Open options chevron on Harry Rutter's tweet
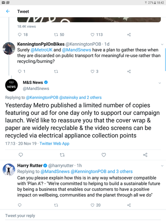This screenshot has height=221, width=166. point(162,166)
